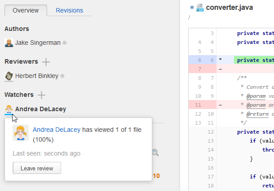Click Herbert Binkley's status dot
274x191 pixels.
click(x=62, y=76)
